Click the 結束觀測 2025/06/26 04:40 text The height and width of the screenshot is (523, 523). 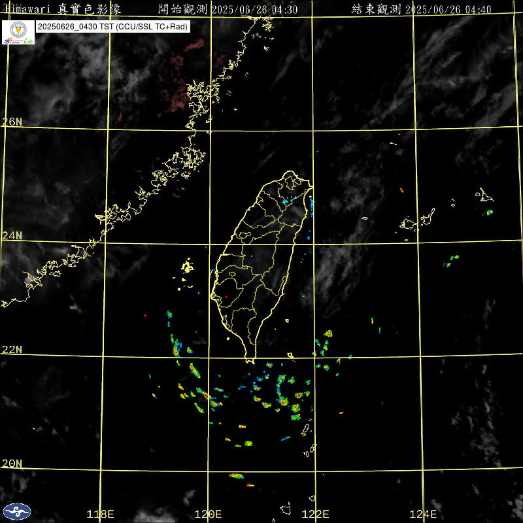point(421,9)
